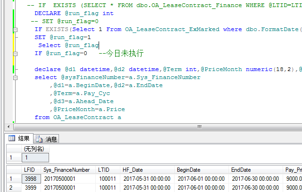
Task: Select Sys_FinanceNumber cell in LFID 3998 row
Action: click(68, 179)
